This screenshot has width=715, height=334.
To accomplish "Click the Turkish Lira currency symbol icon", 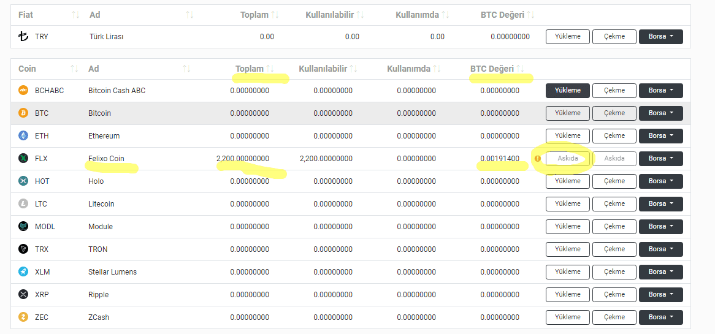I will pos(23,36).
